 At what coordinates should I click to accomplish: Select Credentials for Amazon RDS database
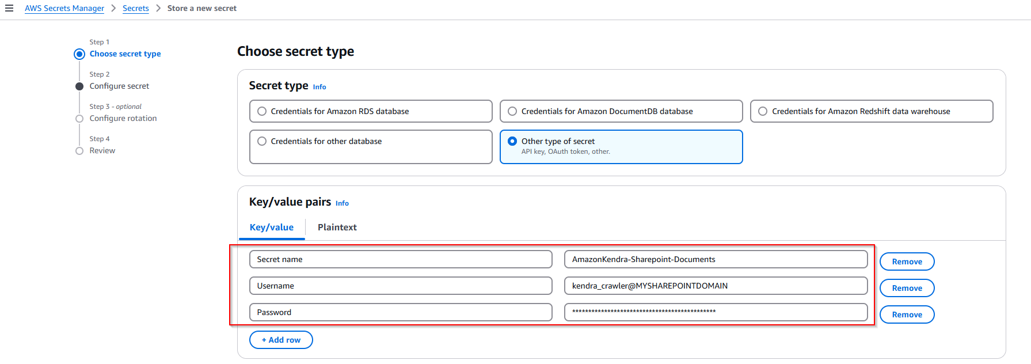[x=262, y=111]
